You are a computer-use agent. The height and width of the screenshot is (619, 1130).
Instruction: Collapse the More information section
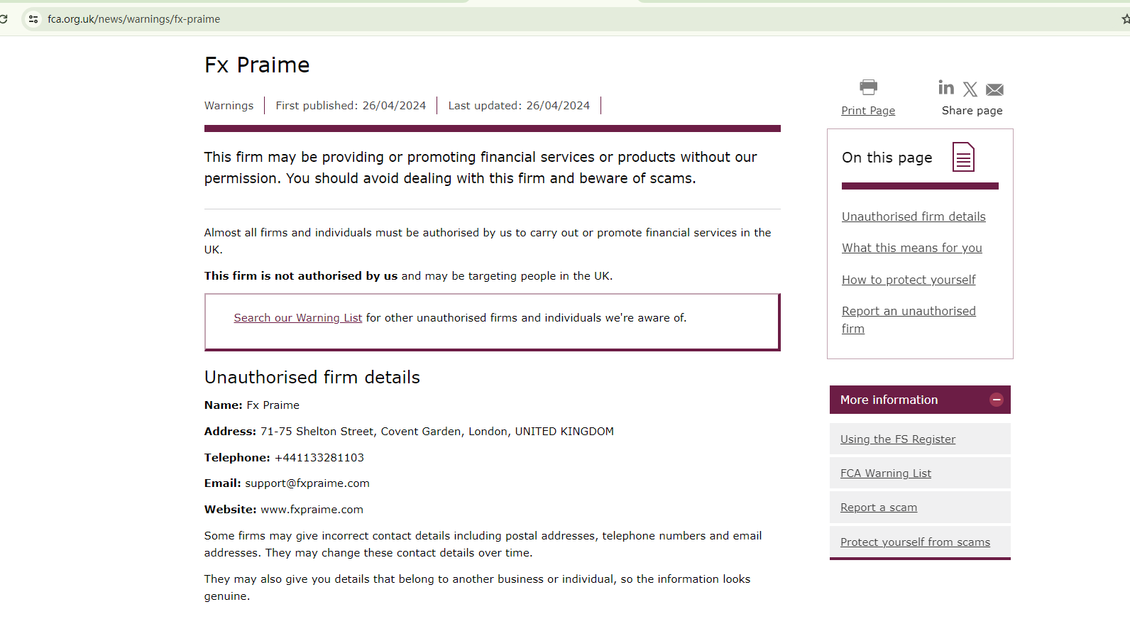[x=996, y=400]
